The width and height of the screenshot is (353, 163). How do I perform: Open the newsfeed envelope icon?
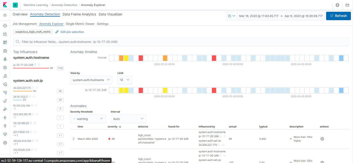pos(347,5)
